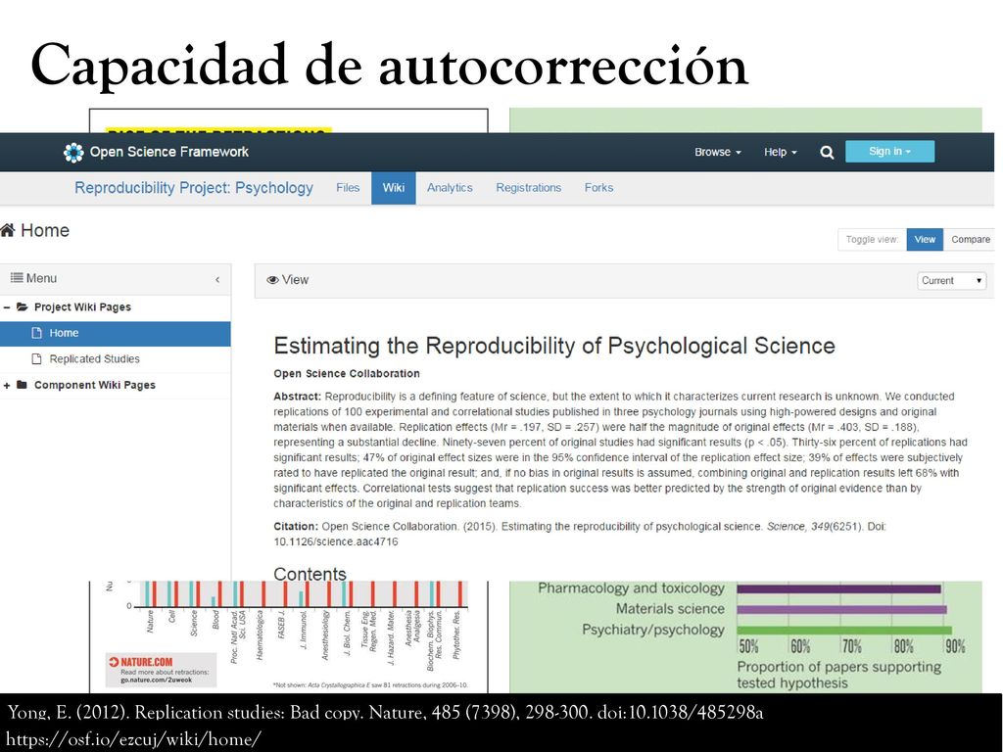Click the Open Science Framework logo icon
This screenshot has height=752, width=1003.
[x=73, y=152]
